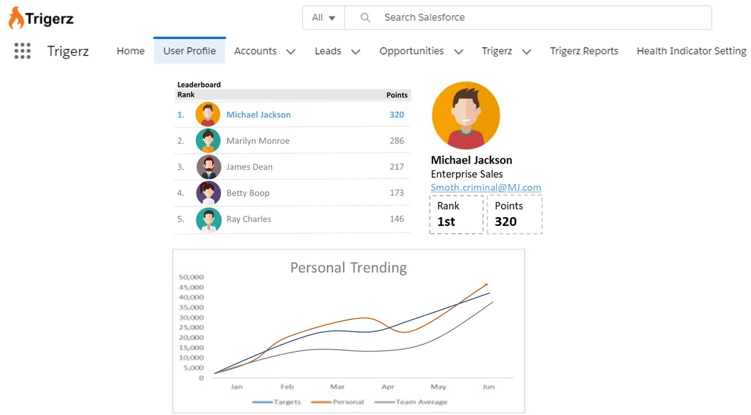Open the Opportunities tab
Screen dimensions: 751x415
pyautogui.click(x=412, y=51)
